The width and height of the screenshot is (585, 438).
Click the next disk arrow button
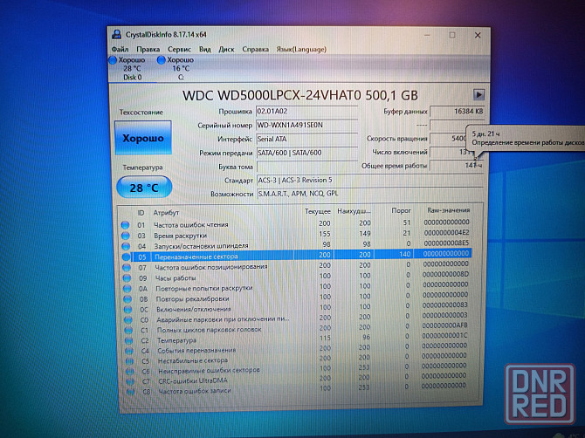(x=478, y=94)
